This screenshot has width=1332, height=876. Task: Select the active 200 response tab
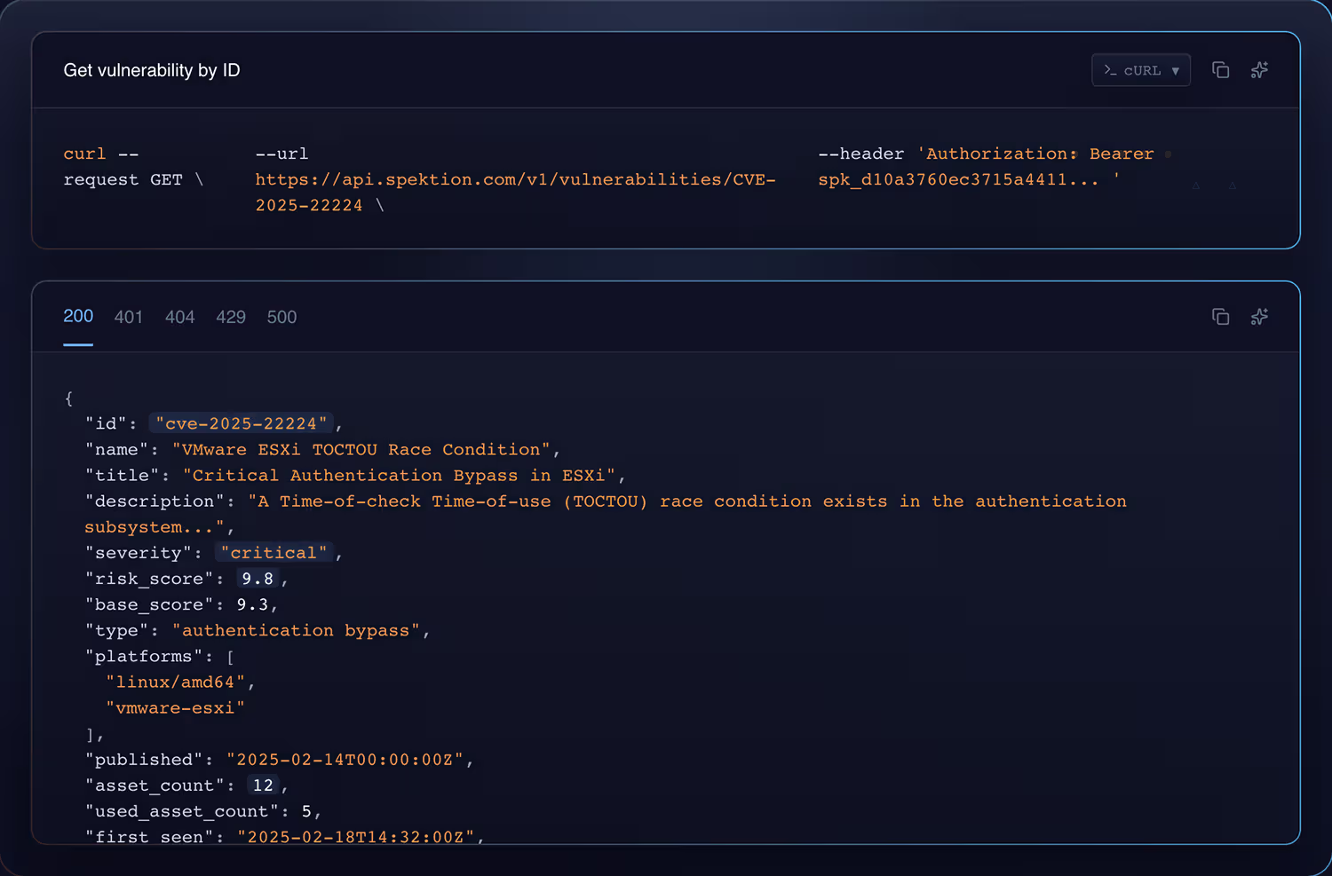[78, 316]
